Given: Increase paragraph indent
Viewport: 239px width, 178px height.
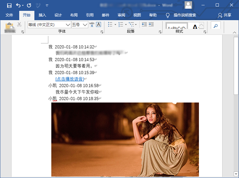Looking at the screenshot, I should coord(151,25).
